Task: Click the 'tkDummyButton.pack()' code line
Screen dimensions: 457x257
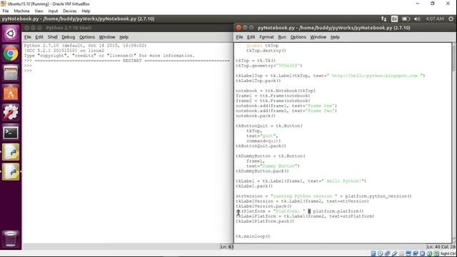Action: (x=262, y=171)
